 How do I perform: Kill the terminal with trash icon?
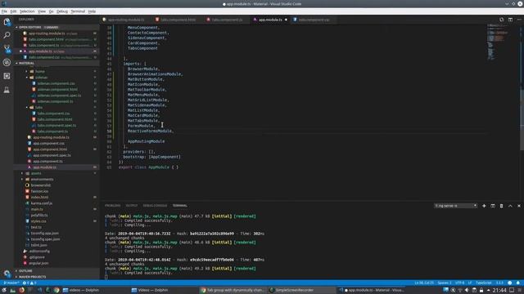[501, 206]
